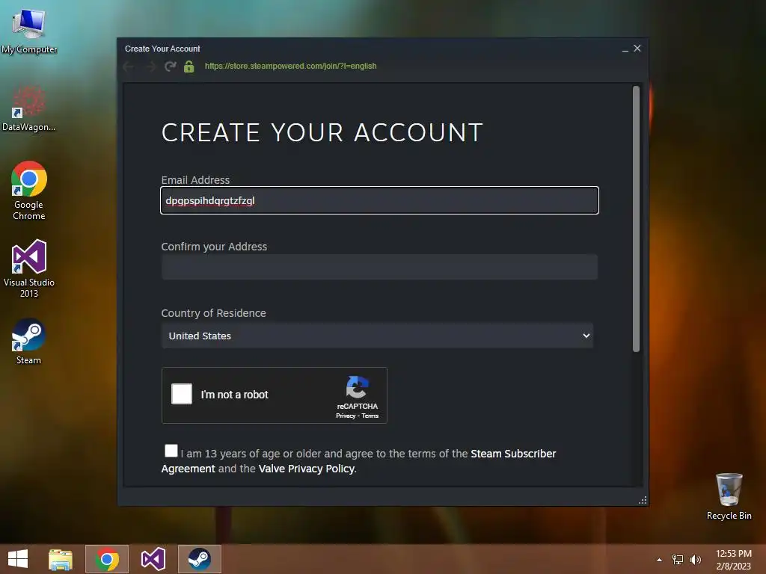Open Visual Studio 2013 desktop shortcut
The image size is (766, 574).
point(29,268)
